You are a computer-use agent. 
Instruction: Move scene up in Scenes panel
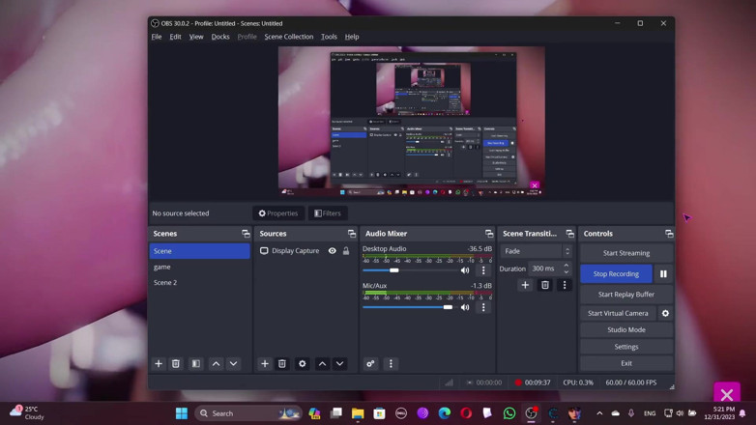[216, 364]
